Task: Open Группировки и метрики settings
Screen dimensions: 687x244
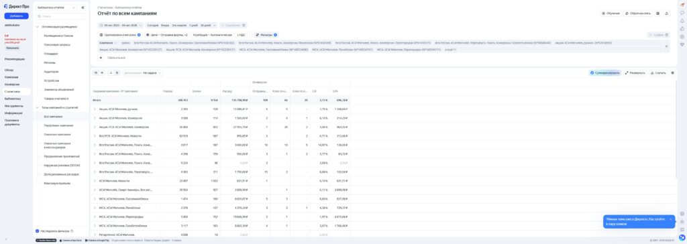Action: point(120,35)
